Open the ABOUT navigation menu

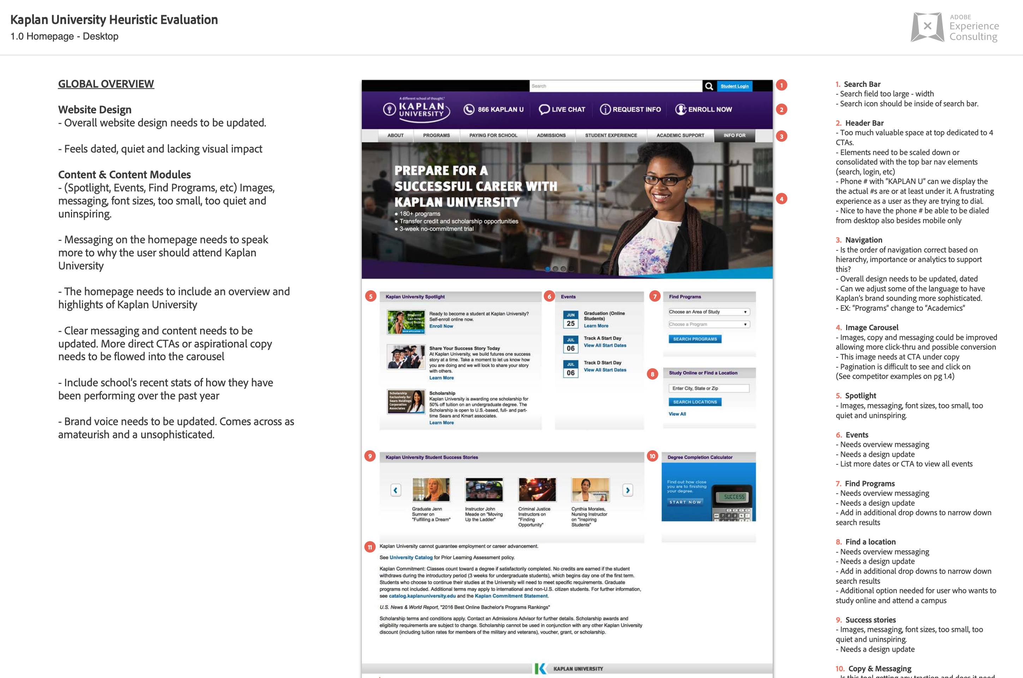pos(395,135)
